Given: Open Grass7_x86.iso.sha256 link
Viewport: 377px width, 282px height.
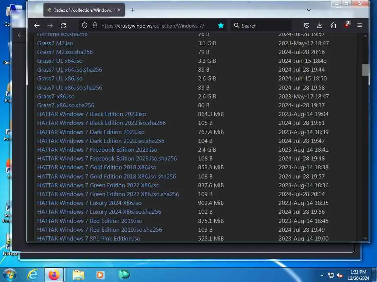Looking at the screenshot, I should pyautogui.click(x=66, y=105).
